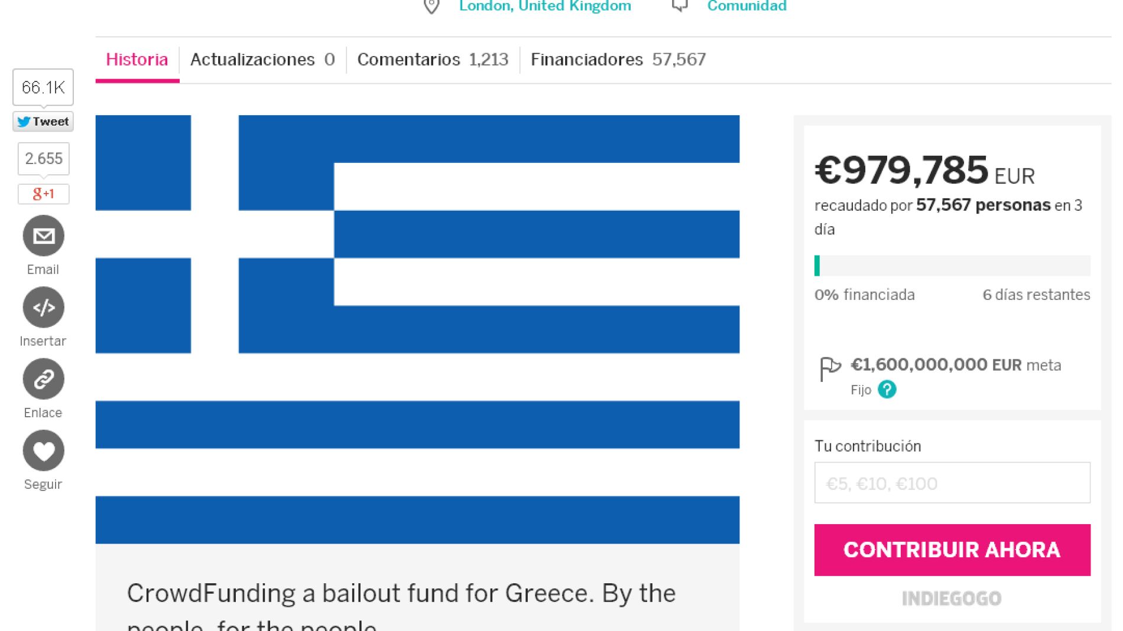This screenshot has height=631, width=1123.
Task: Click the campaign funding progress bar
Action: pos(952,267)
